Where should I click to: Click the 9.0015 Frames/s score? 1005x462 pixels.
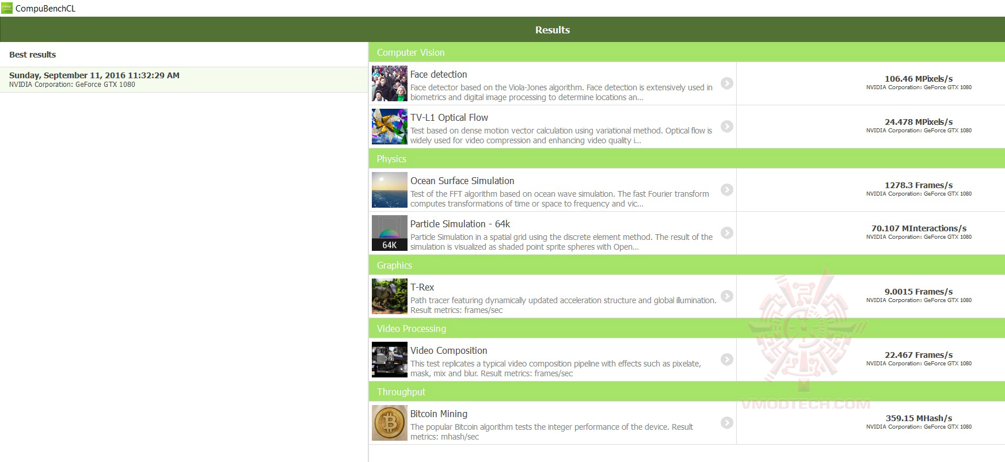coord(919,292)
